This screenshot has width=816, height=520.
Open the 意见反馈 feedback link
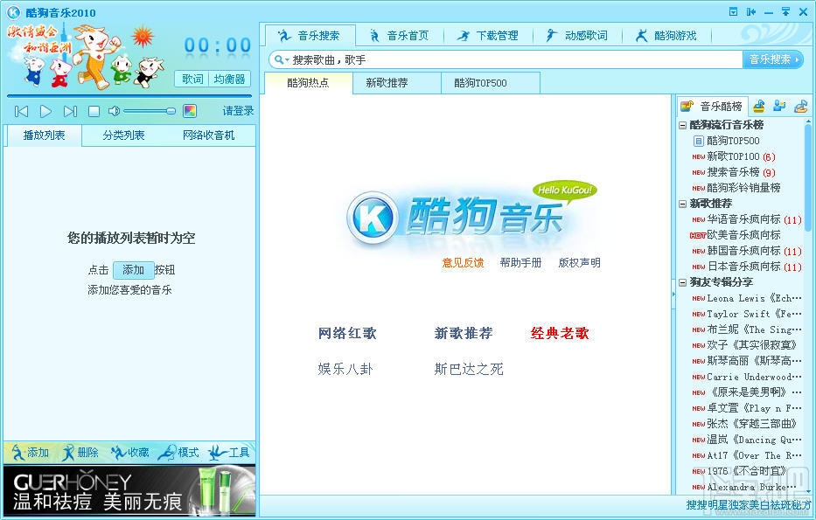coord(463,262)
